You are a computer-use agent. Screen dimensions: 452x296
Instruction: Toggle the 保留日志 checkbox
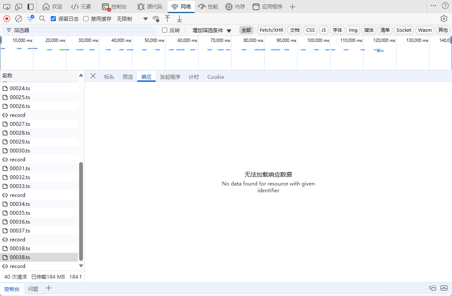(x=53, y=19)
